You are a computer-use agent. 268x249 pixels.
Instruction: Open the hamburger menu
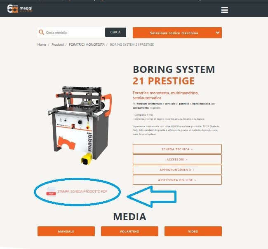coord(224,10)
